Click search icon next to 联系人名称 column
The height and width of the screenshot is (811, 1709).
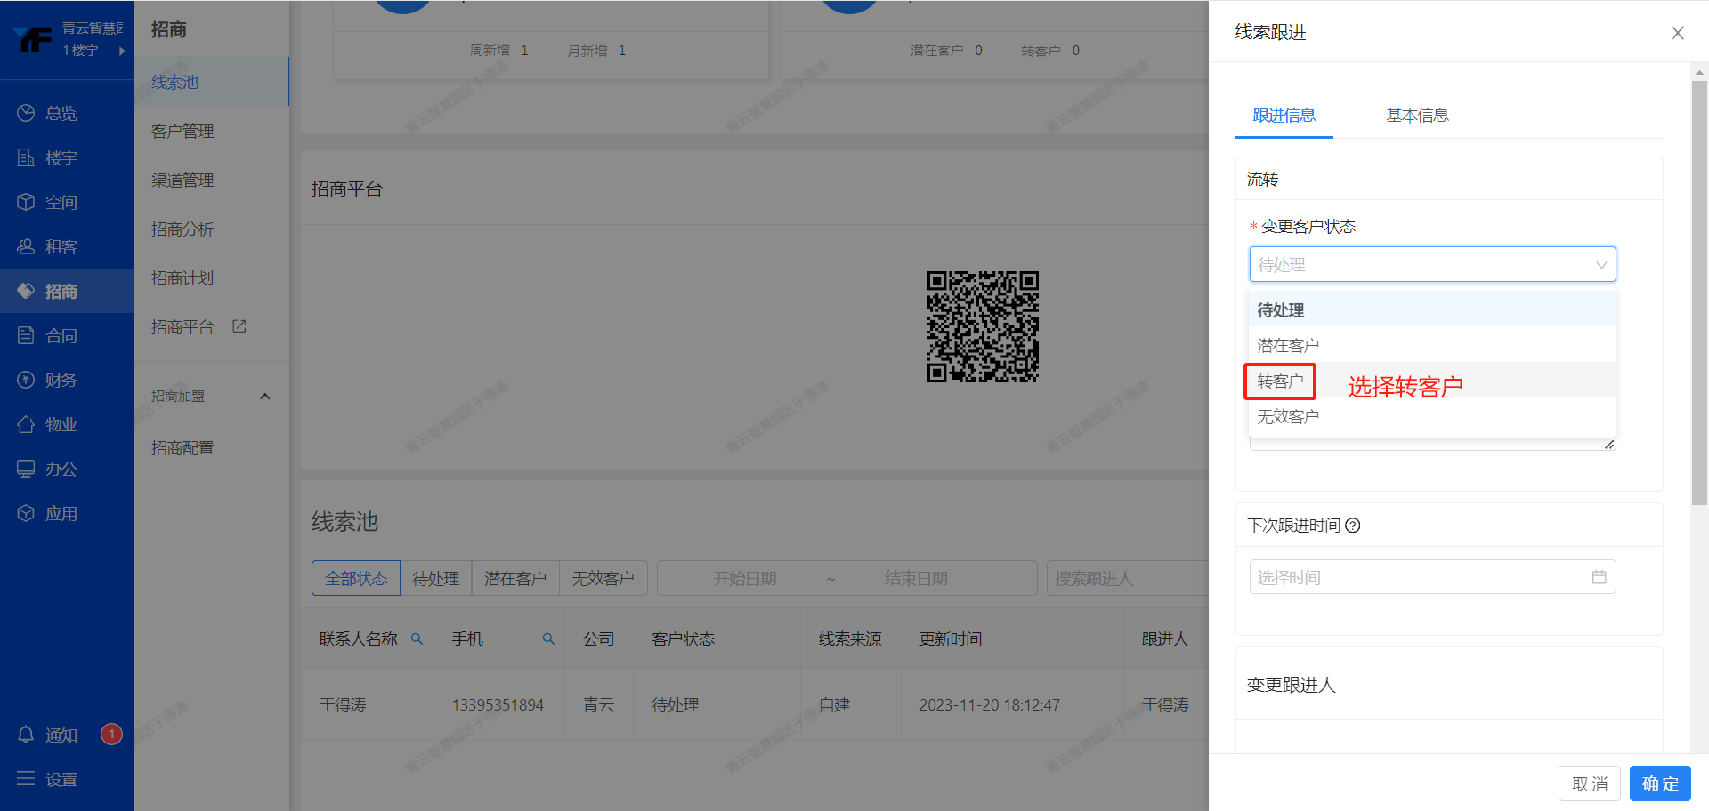tap(417, 638)
